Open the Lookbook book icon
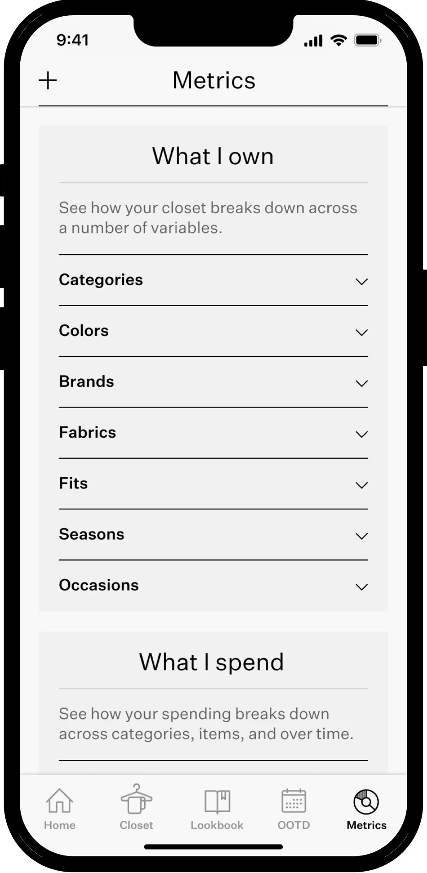Image resolution: width=427 pixels, height=873 pixels. click(217, 802)
